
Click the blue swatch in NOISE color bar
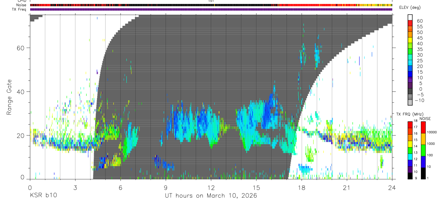point(423,162)
